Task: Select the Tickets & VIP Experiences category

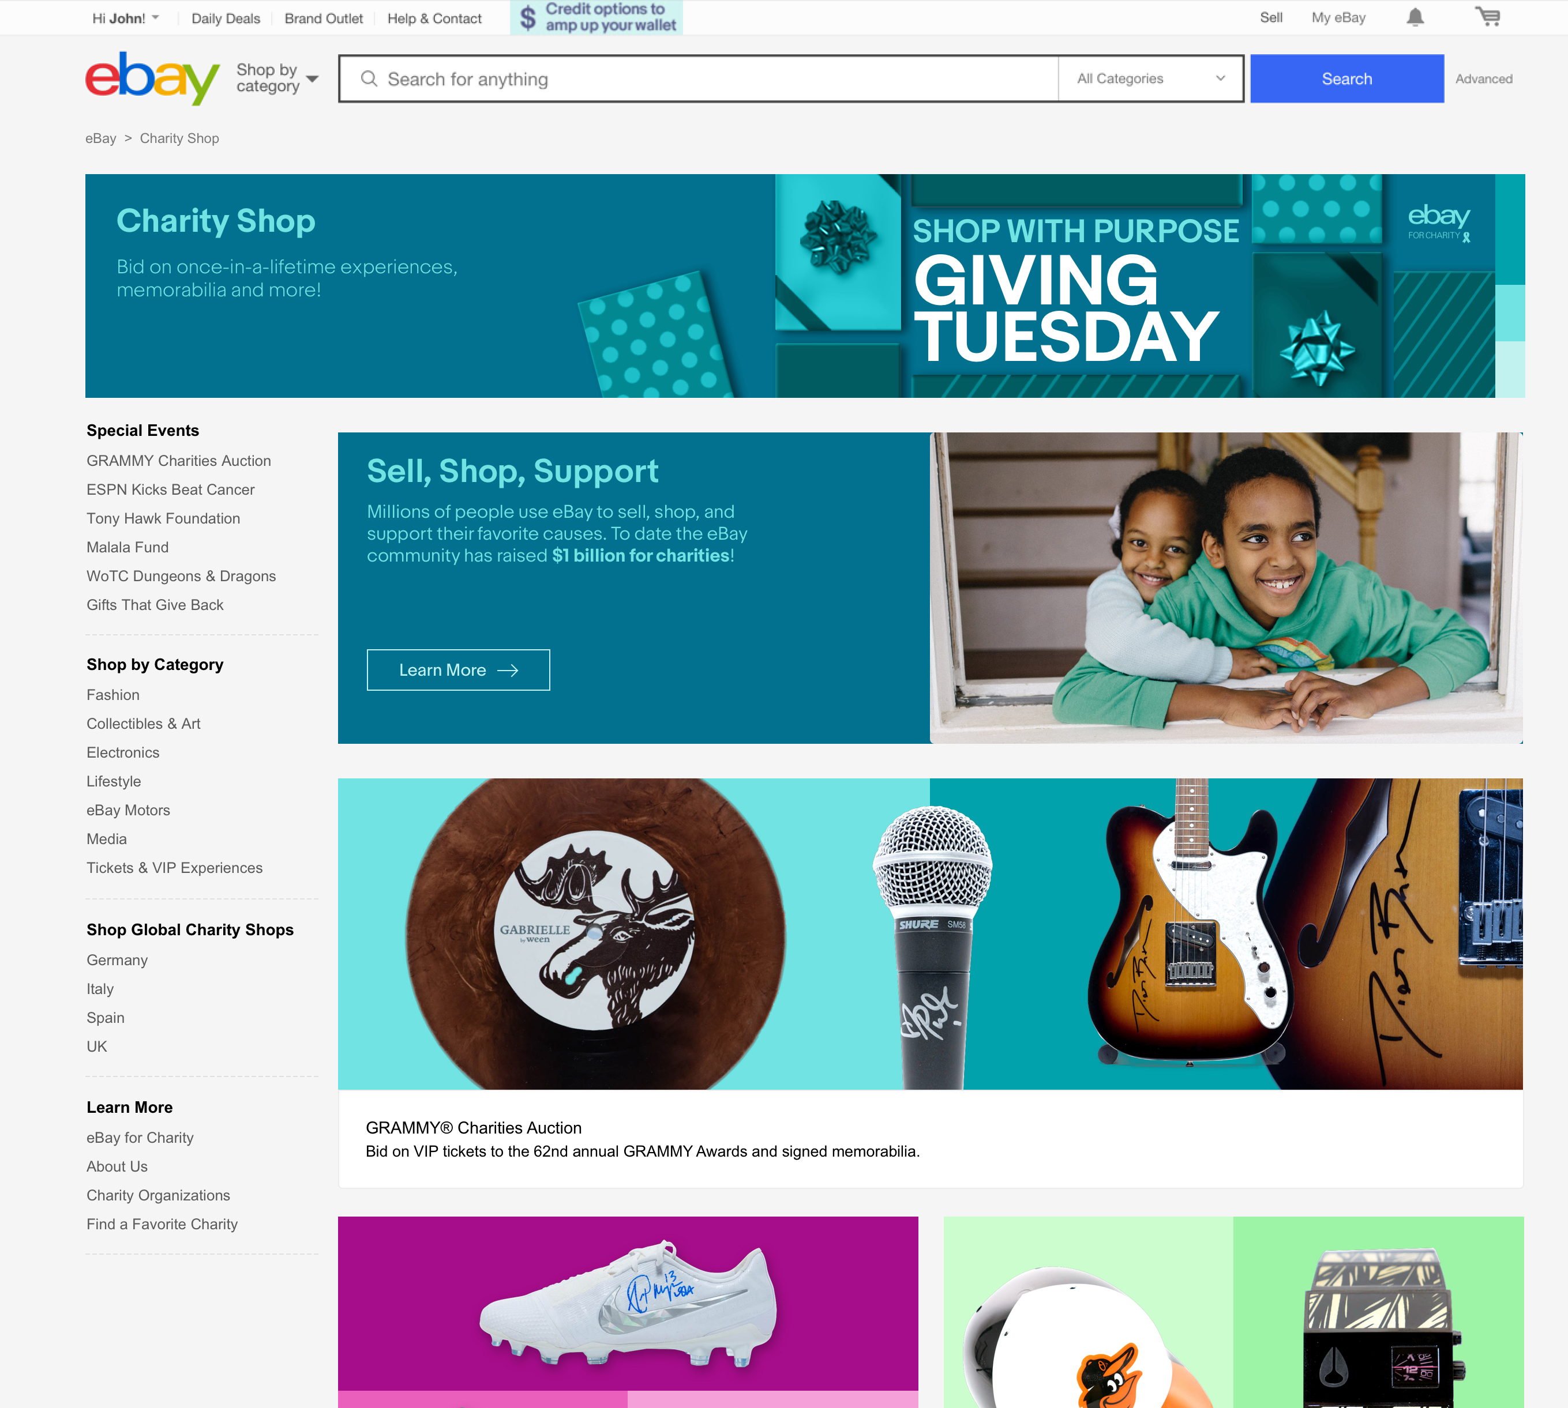Action: click(174, 868)
